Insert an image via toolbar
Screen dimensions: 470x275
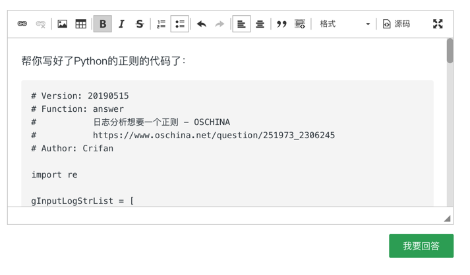pyautogui.click(x=63, y=24)
